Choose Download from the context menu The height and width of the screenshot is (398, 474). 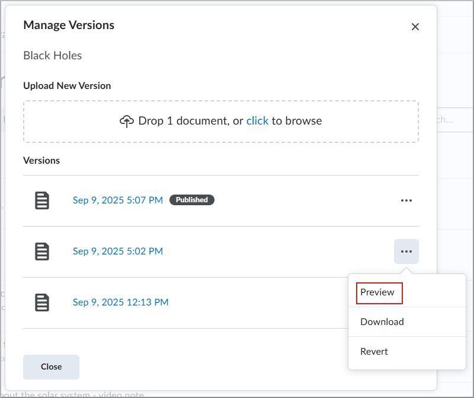382,322
